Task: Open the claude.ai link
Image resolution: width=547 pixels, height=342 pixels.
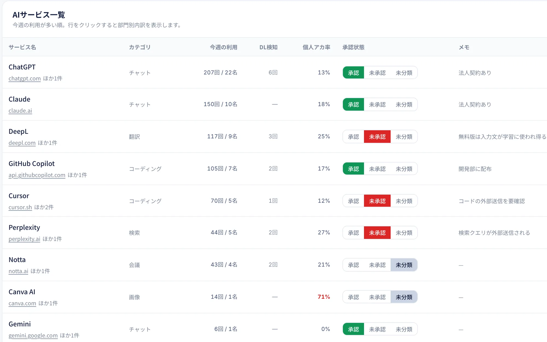Action: (20, 111)
